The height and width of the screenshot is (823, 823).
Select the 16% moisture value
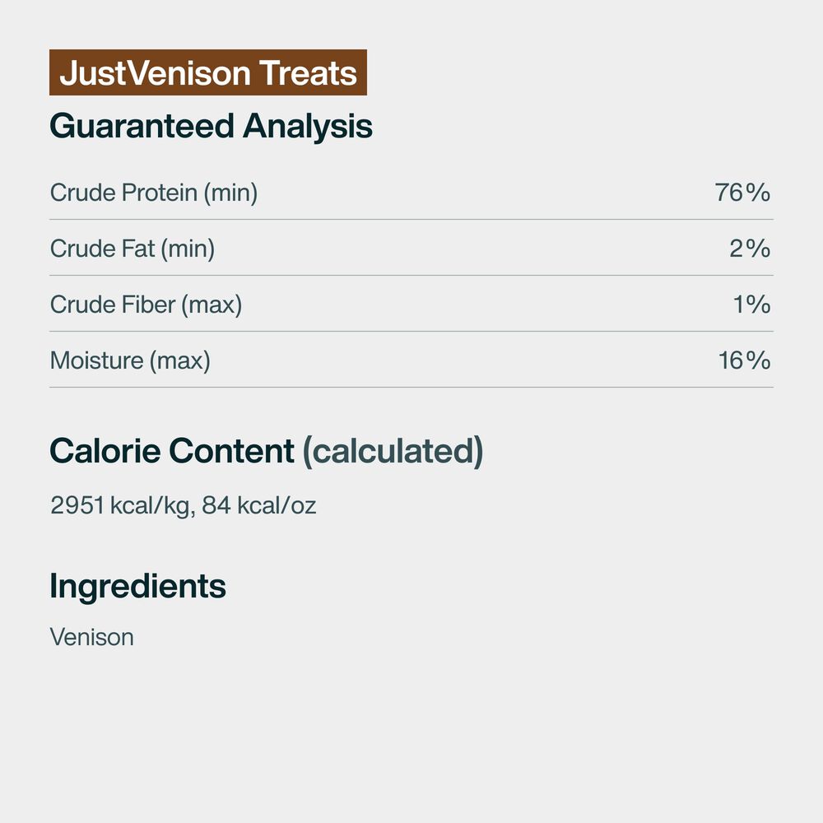point(744,360)
